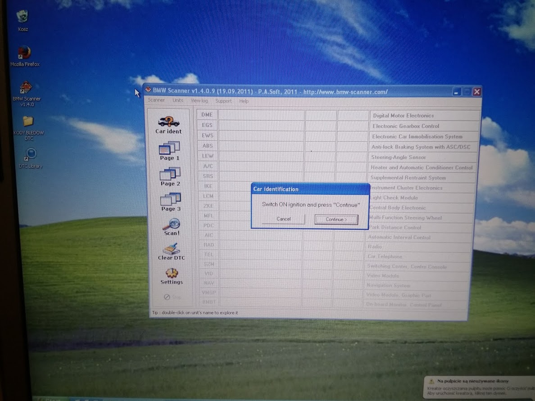
Task: Open the Help menu
Action: pyautogui.click(x=244, y=101)
